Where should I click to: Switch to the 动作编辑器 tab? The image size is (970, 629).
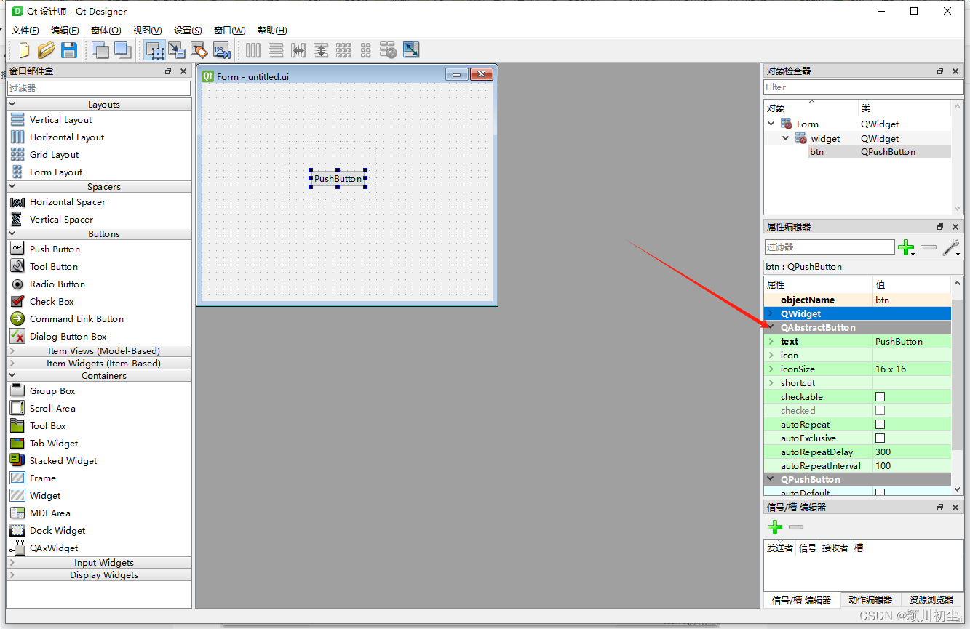tap(870, 599)
